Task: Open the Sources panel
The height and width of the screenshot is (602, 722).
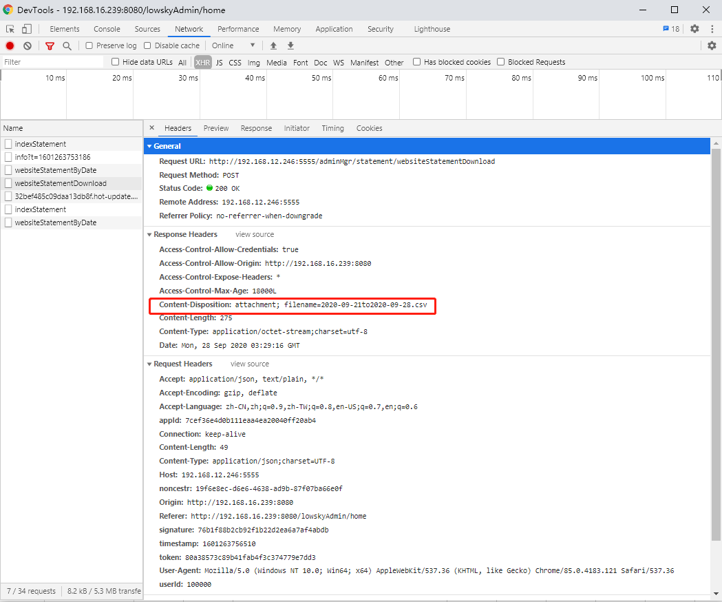Action: (x=147, y=29)
